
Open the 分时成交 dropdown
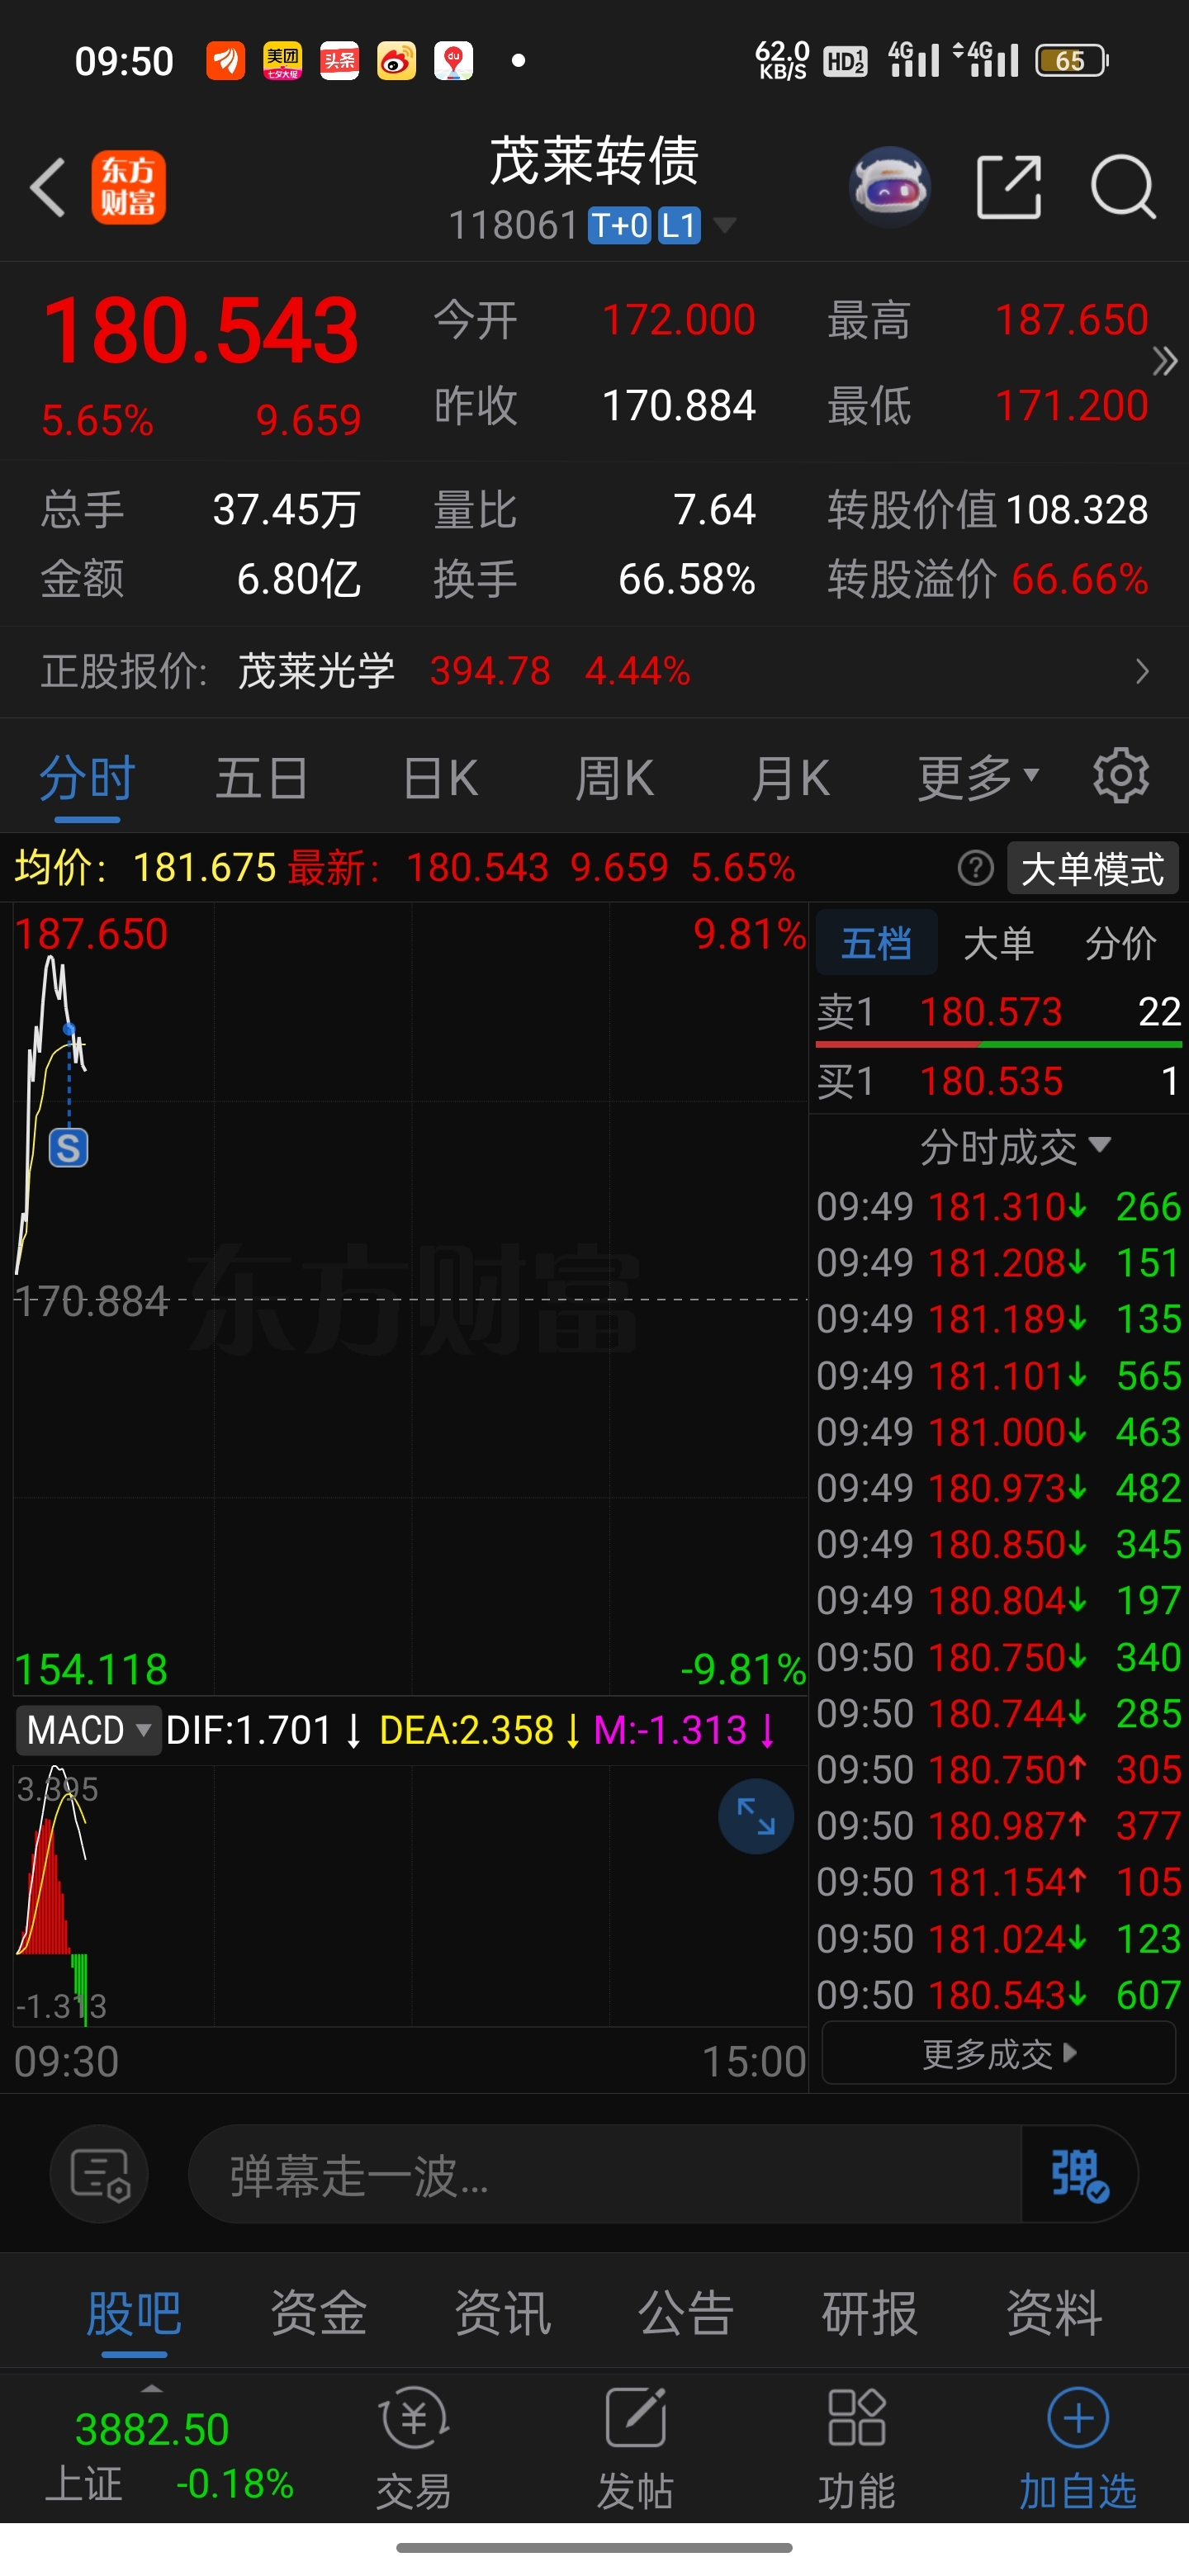coord(1015,1146)
